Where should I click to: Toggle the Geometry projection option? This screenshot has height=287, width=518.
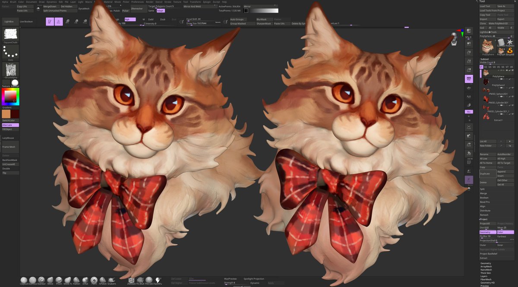click(x=488, y=232)
